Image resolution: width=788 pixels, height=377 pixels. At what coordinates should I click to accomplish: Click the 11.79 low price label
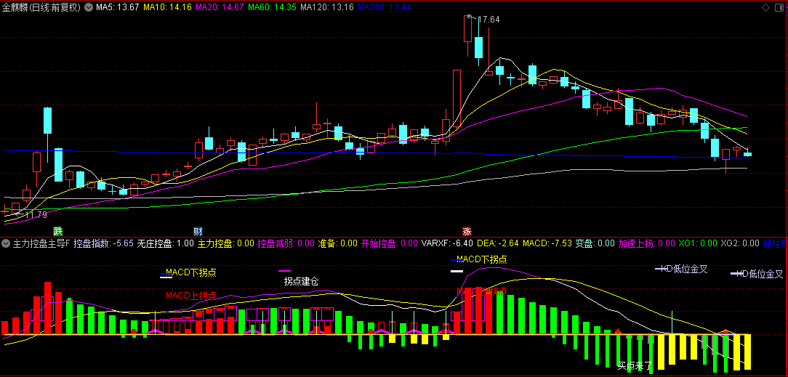[36, 215]
